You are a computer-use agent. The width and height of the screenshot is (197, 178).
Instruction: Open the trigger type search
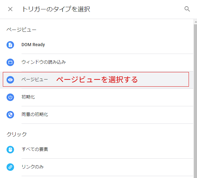pyautogui.click(x=187, y=9)
